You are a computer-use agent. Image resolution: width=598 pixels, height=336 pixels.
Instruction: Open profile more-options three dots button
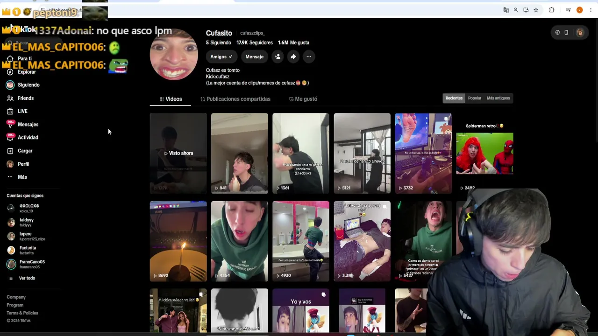(309, 56)
